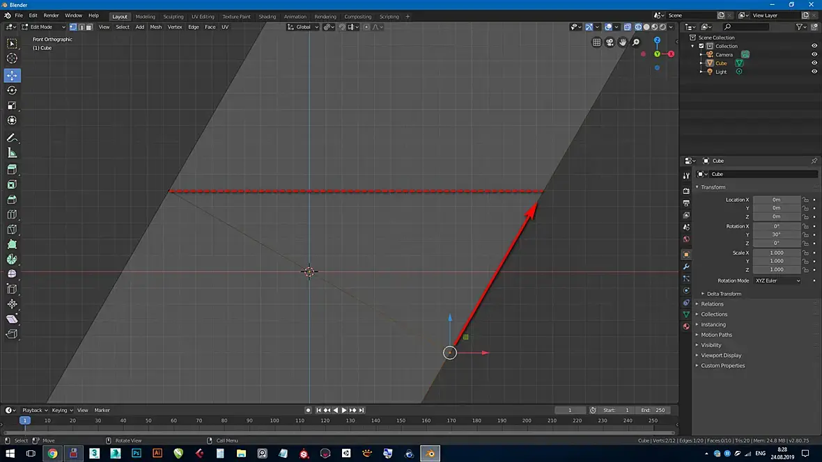This screenshot has height=462, width=822.
Task: Select the Select Box tool
Action: pos(12,43)
